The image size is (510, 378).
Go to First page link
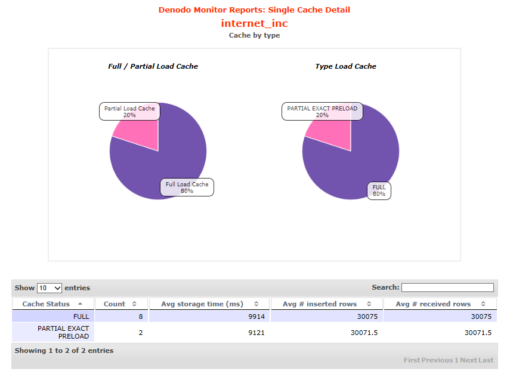coord(412,360)
